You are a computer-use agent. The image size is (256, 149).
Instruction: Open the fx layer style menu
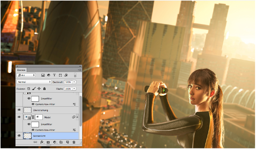41,142
